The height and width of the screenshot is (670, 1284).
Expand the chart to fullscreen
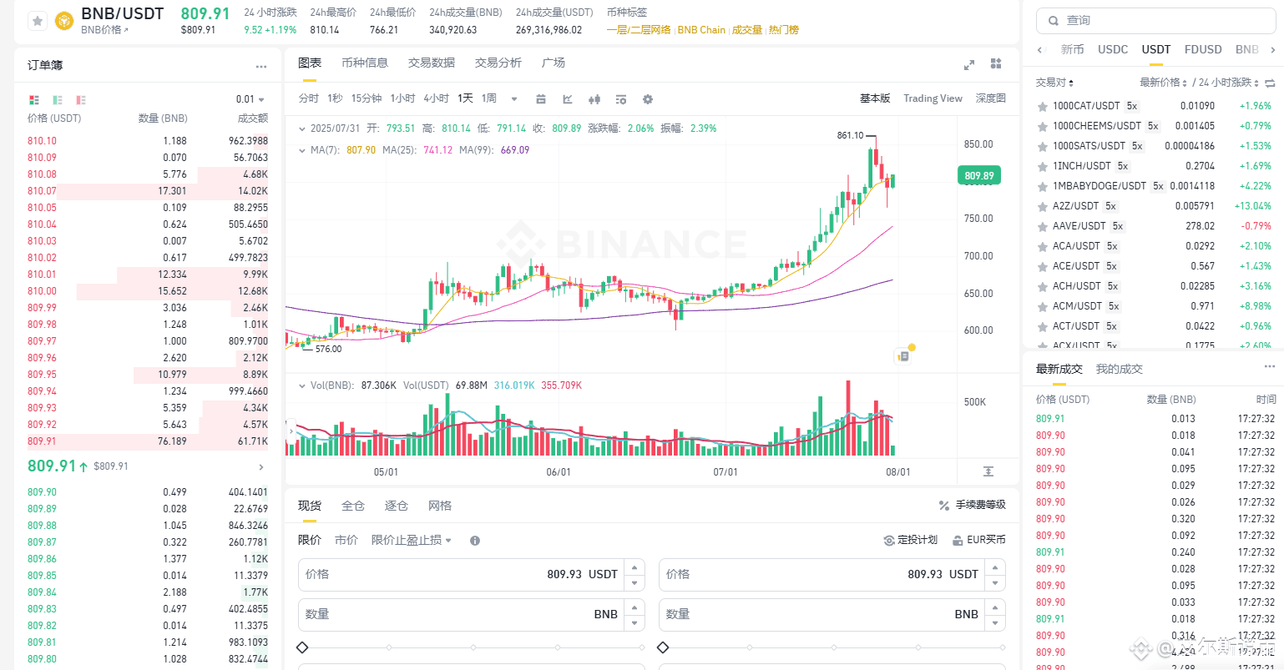969,64
